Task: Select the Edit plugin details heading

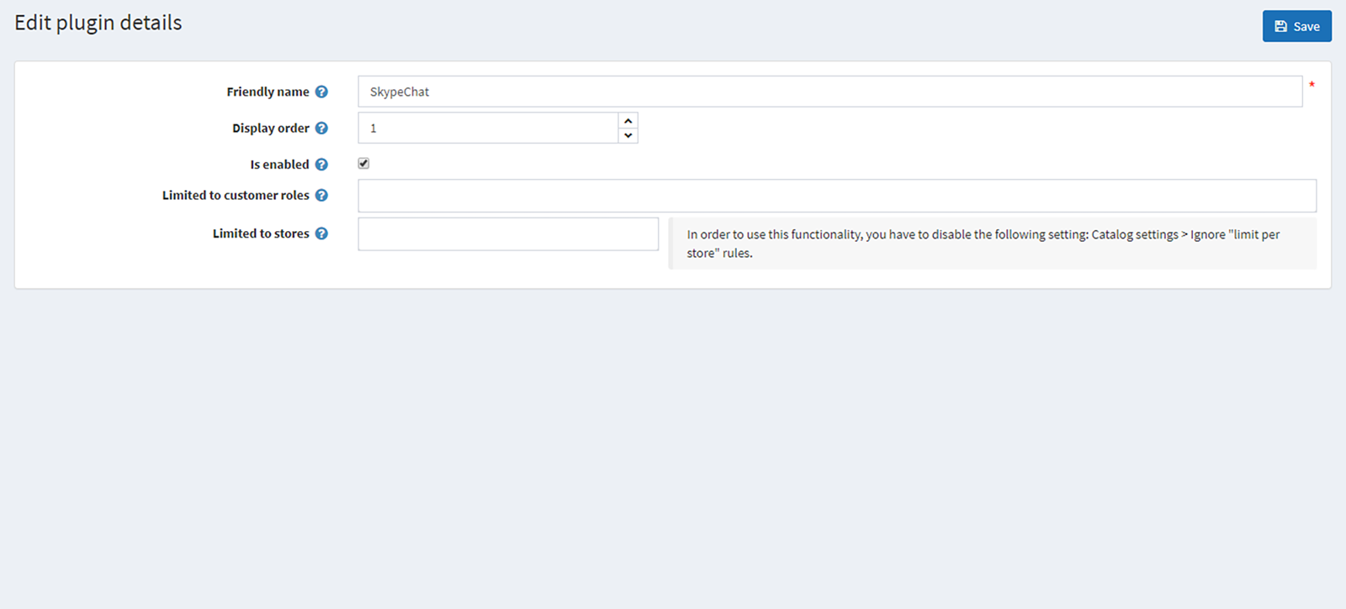Action: [x=98, y=23]
